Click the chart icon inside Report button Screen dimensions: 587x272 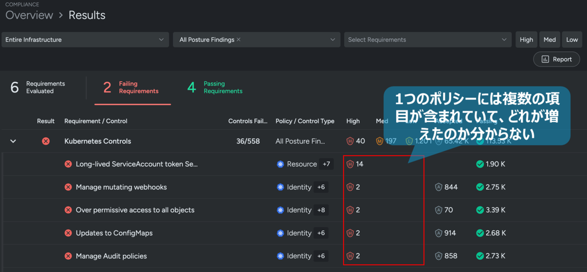pyautogui.click(x=545, y=59)
